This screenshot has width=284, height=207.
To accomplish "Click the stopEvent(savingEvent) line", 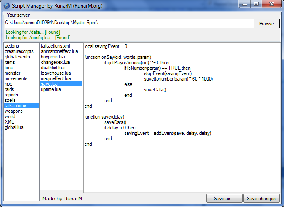I will click(x=168, y=73).
